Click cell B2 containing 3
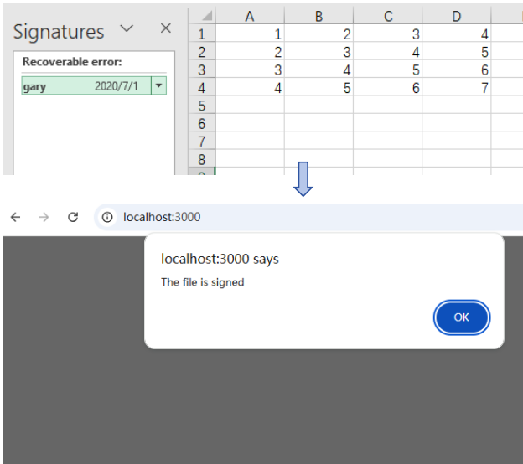Screen dimensions: 523x464 click(318, 52)
